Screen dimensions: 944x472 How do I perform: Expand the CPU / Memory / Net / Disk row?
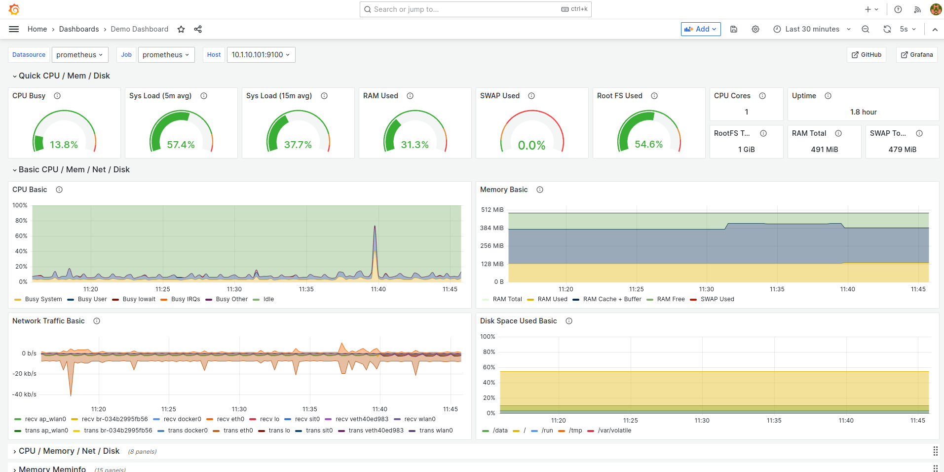pyautogui.click(x=69, y=451)
